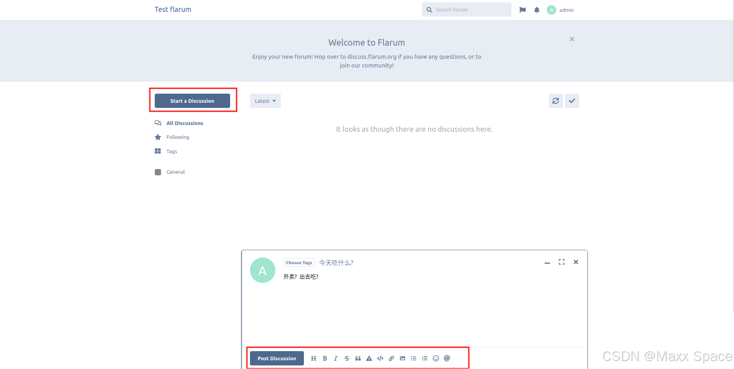Click the Following star icon
The height and width of the screenshot is (369, 734).
(x=158, y=137)
